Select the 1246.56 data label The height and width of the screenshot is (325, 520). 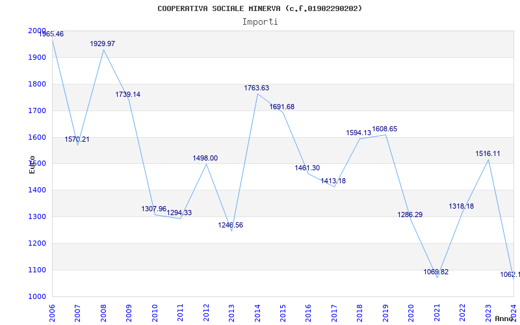[231, 225]
